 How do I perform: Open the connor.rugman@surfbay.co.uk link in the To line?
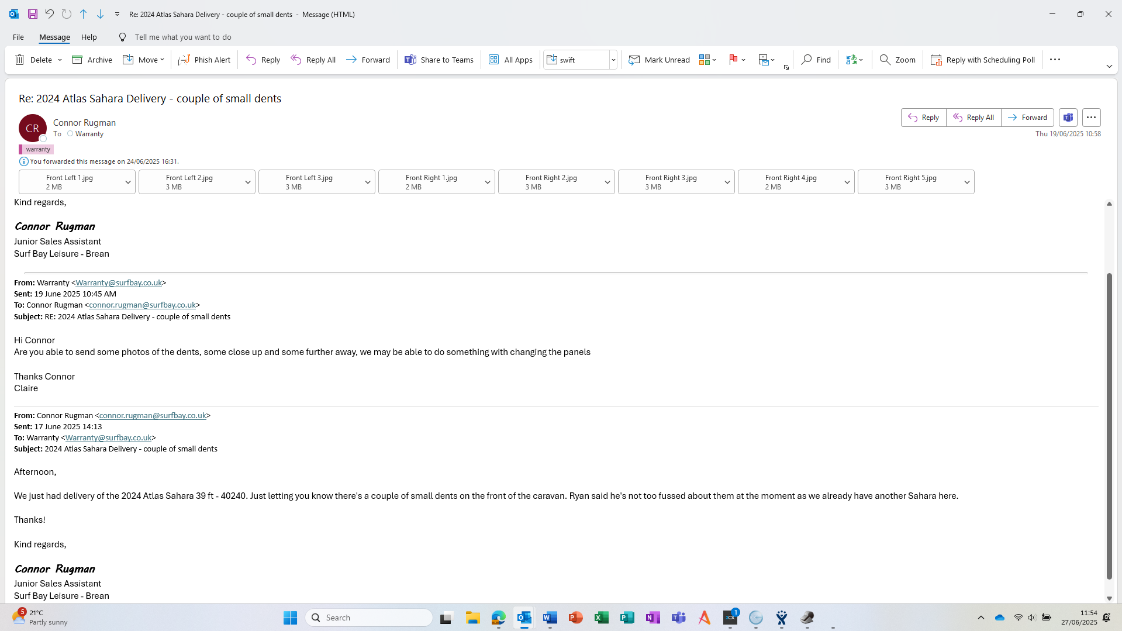click(142, 305)
